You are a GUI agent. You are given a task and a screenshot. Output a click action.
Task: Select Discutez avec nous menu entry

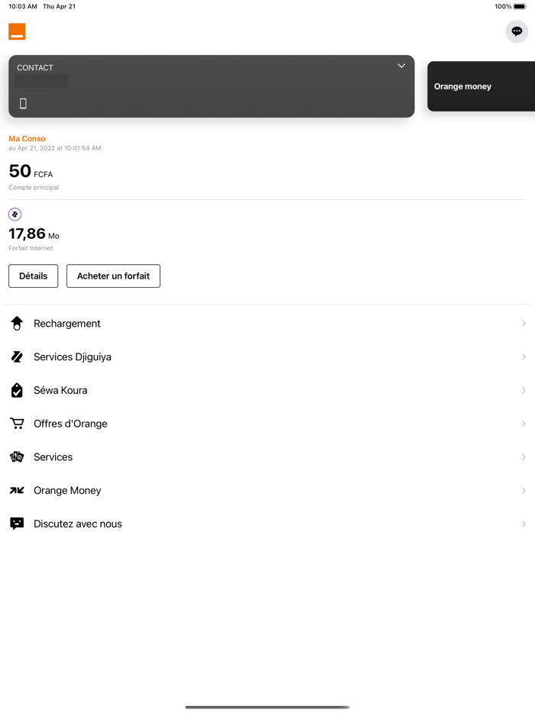(x=77, y=524)
